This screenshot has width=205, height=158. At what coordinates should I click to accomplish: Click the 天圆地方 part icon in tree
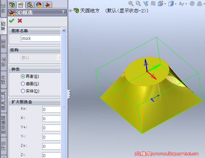pos(76,11)
